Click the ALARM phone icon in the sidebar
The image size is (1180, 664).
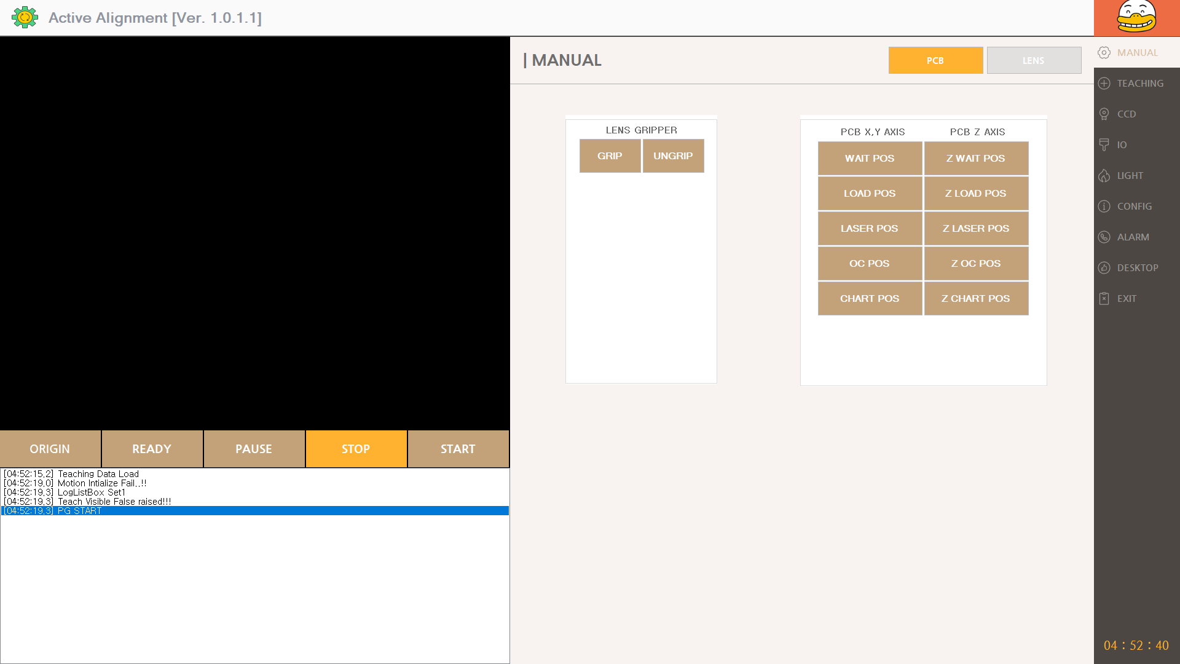point(1104,237)
